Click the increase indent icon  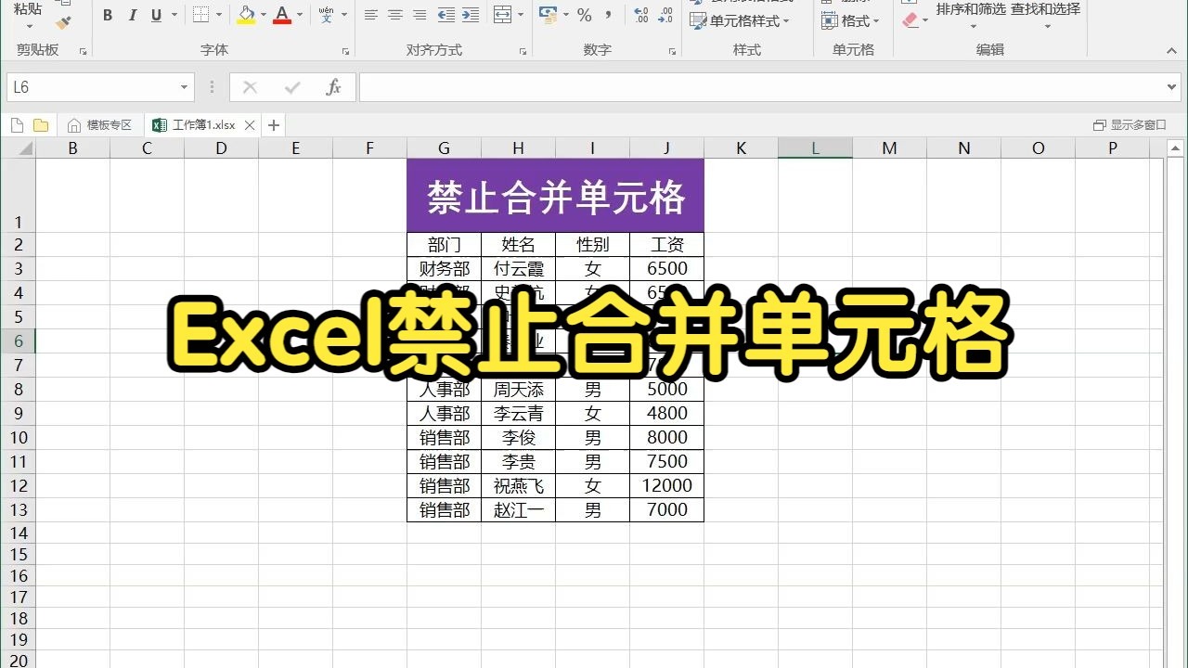click(x=471, y=15)
